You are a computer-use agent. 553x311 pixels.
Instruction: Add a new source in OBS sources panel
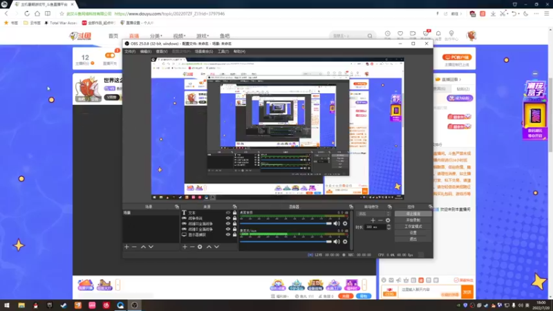185,247
